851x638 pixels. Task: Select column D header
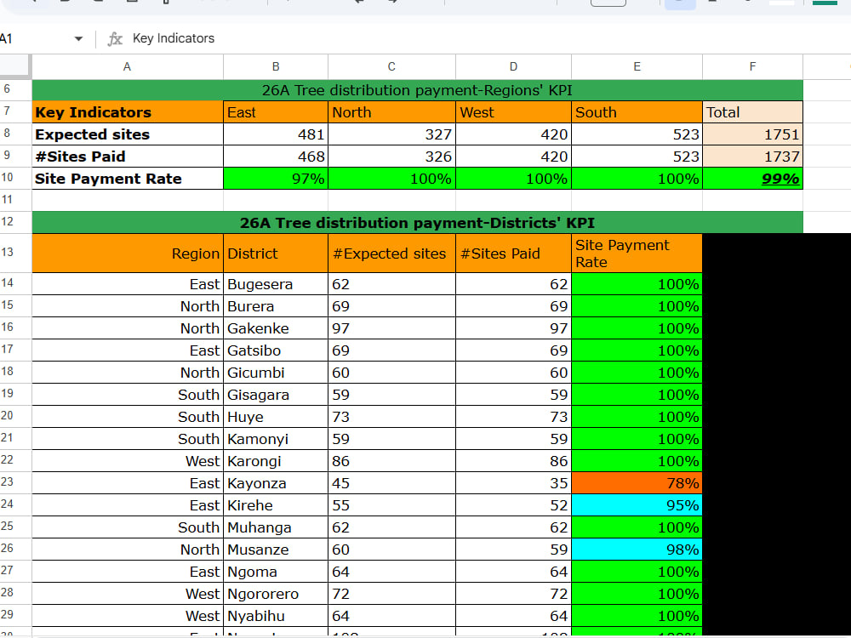[513, 66]
